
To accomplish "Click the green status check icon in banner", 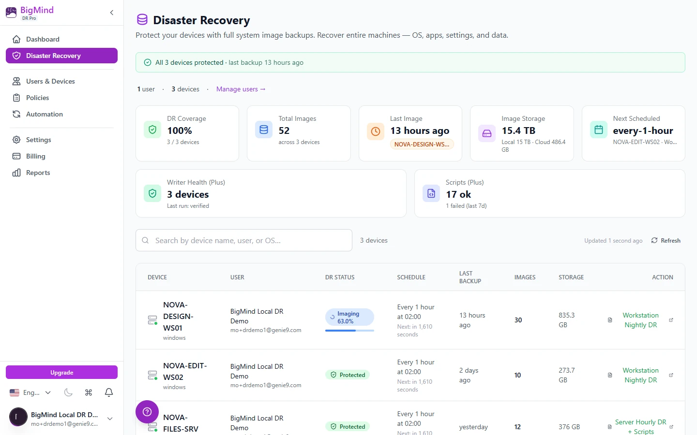I will [148, 62].
